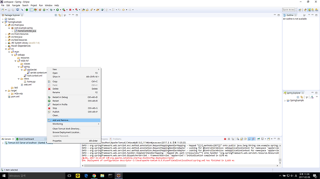This screenshot has width=320, height=179.
Task: Select Publish in the context menu
Action: (x=74, y=112)
